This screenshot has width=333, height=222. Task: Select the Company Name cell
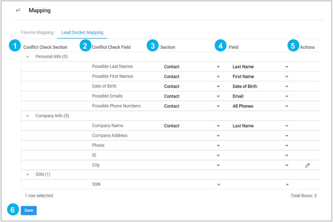click(x=107, y=126)
